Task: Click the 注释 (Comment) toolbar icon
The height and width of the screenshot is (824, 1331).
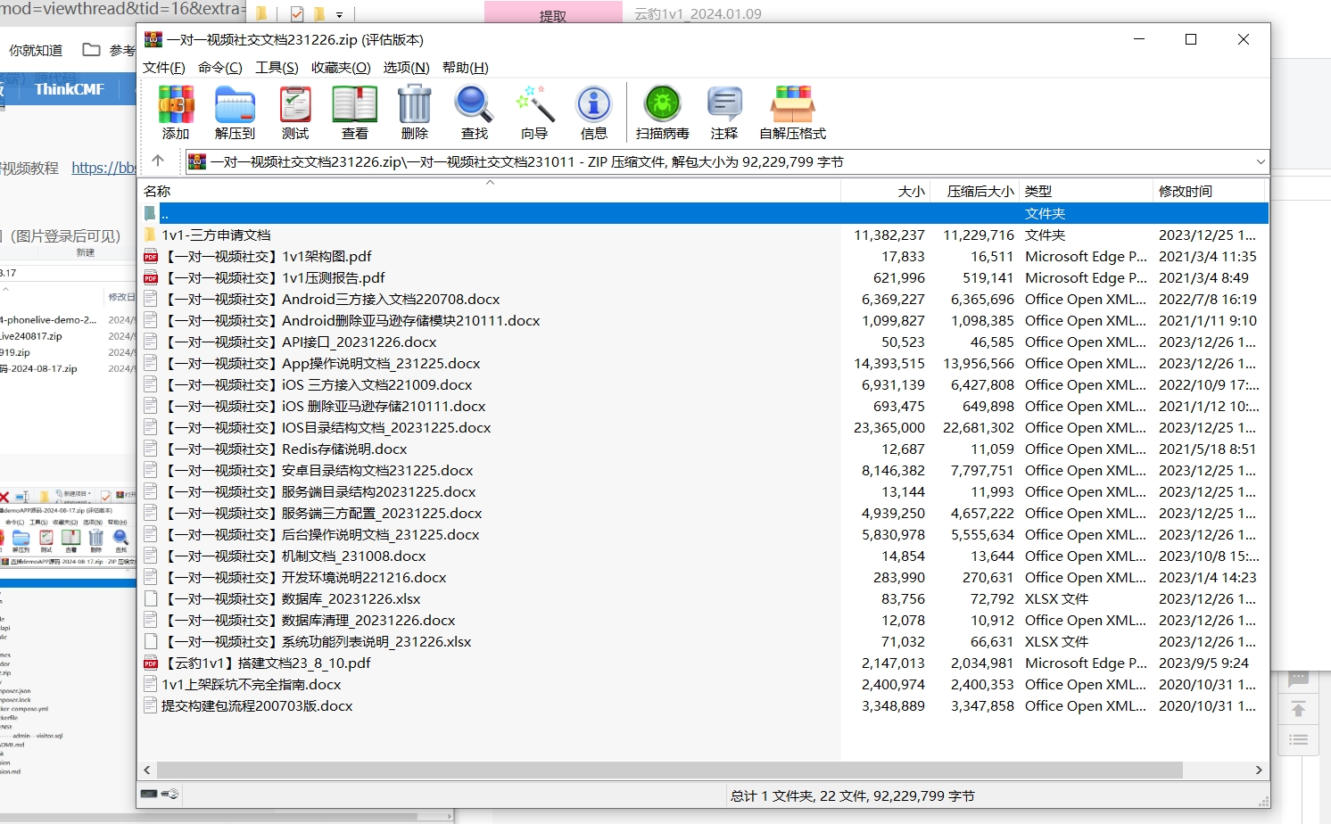Action: pos(724,104)
